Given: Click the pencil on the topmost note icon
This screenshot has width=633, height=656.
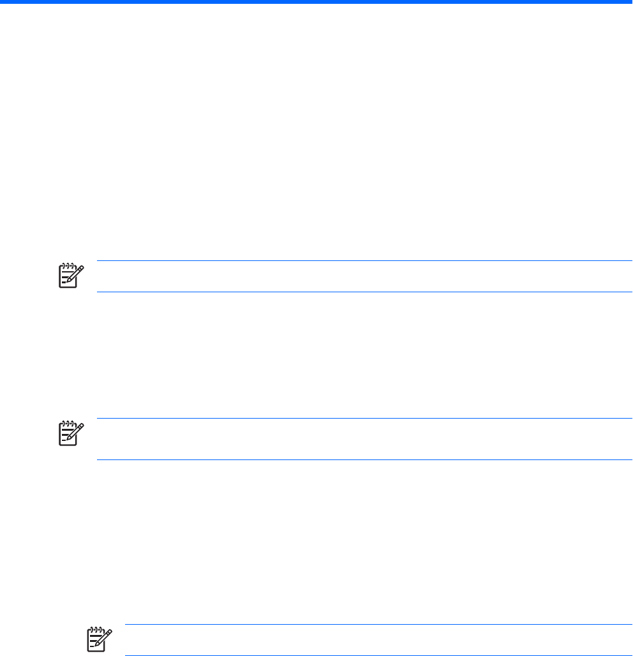Looking at the screenshot, I should [76, 274].
